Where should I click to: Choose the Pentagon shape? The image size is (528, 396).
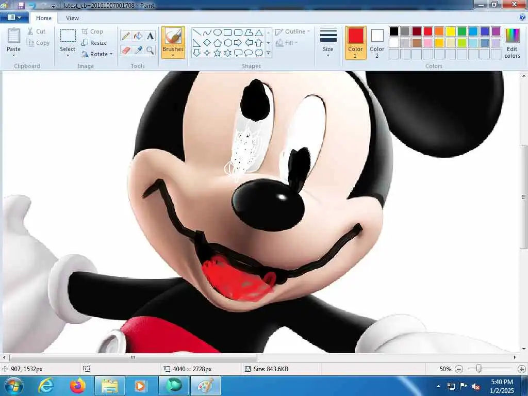[x=218, y=43]
